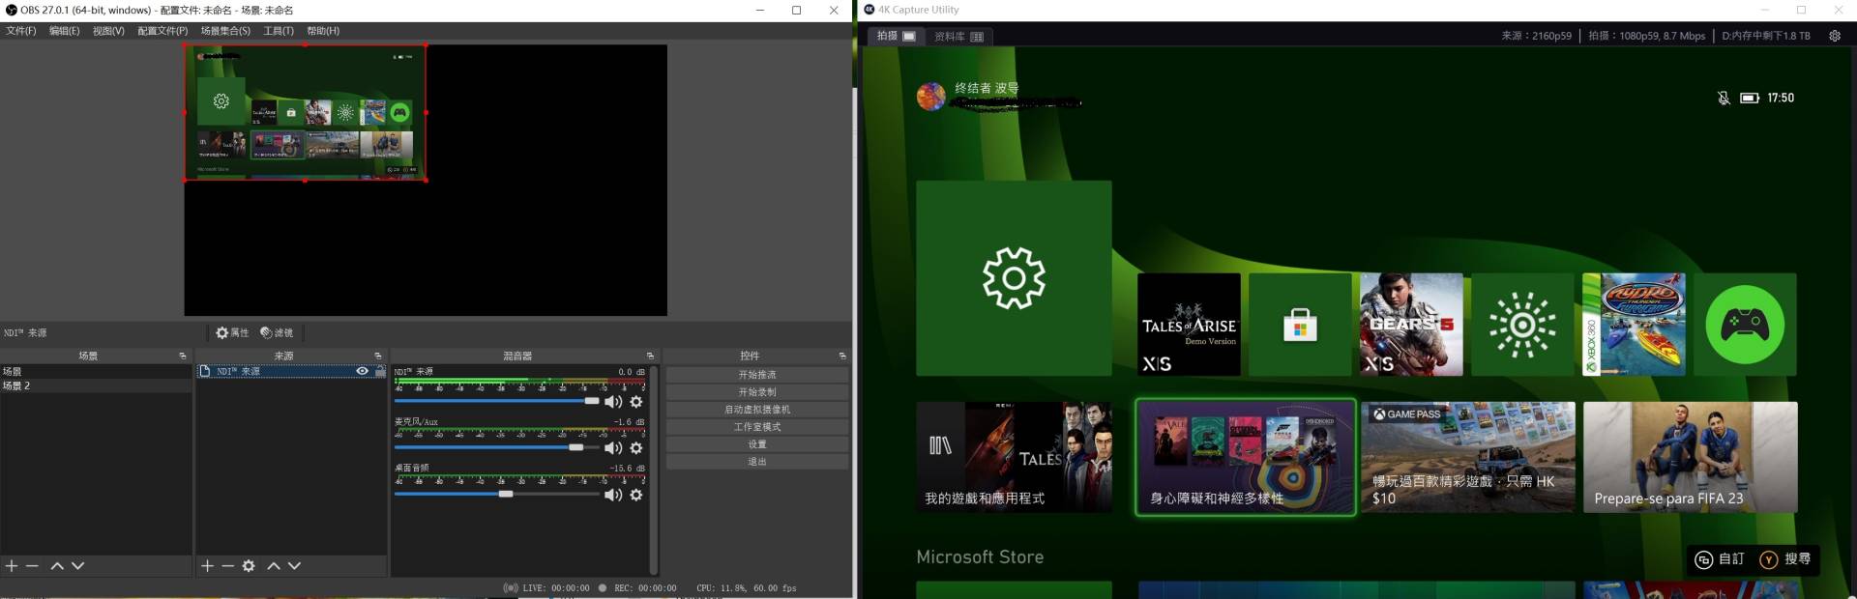Remove selected scene with minus icon
The height and width of the screenshot is (599, 1857).
tap(32, 566)
